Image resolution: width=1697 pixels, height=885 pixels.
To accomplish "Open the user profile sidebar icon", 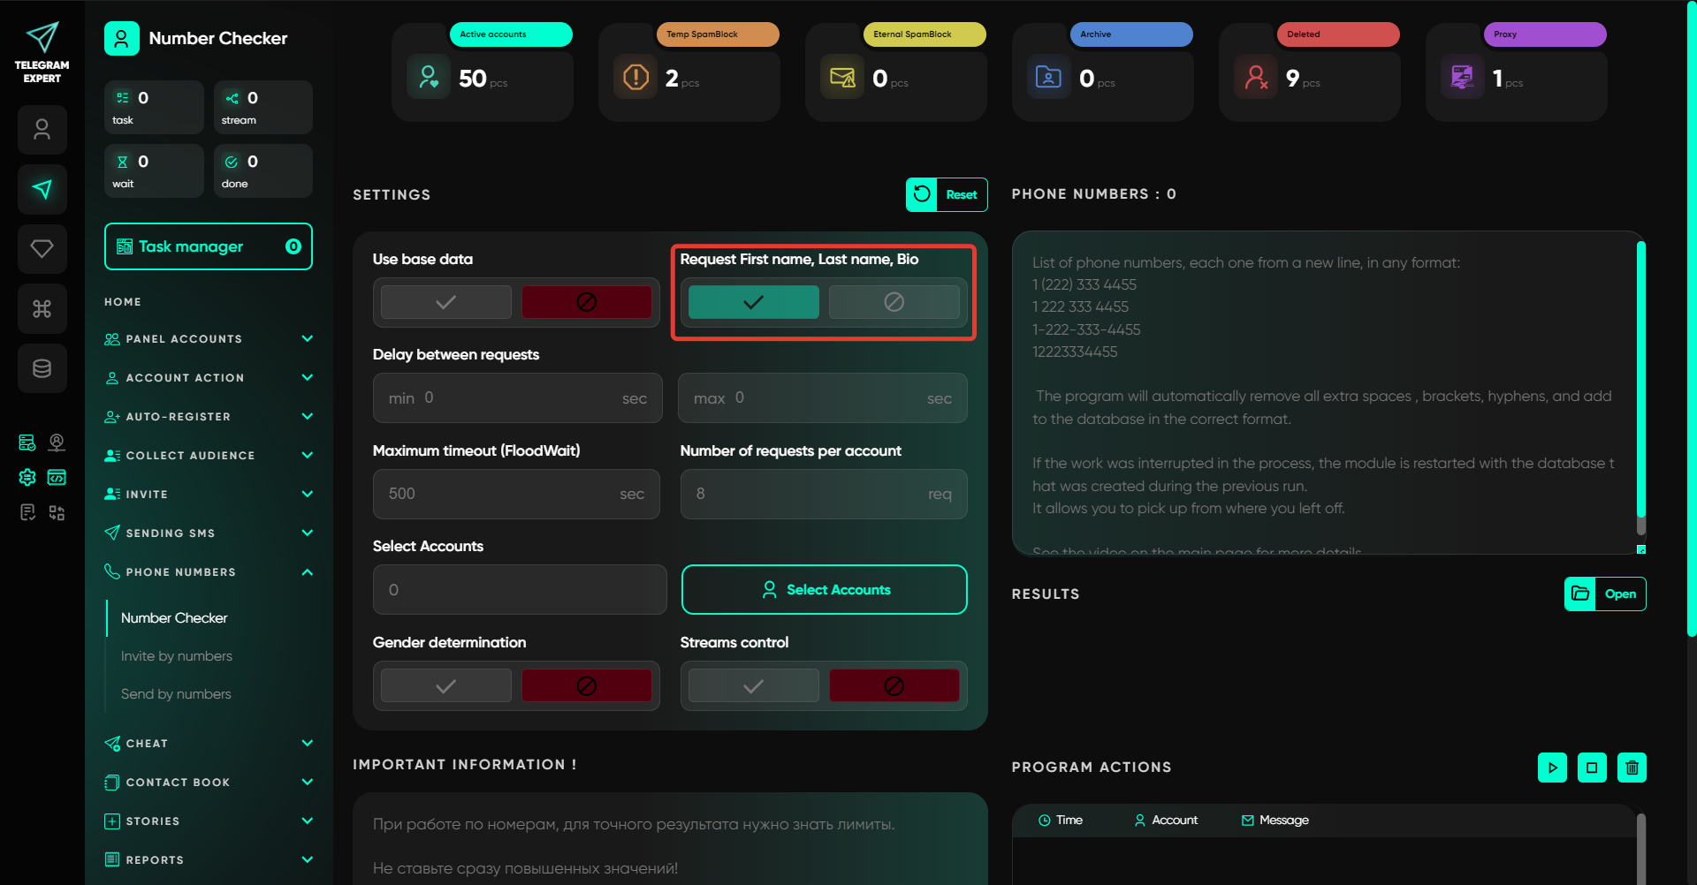I will coord(42,130).
